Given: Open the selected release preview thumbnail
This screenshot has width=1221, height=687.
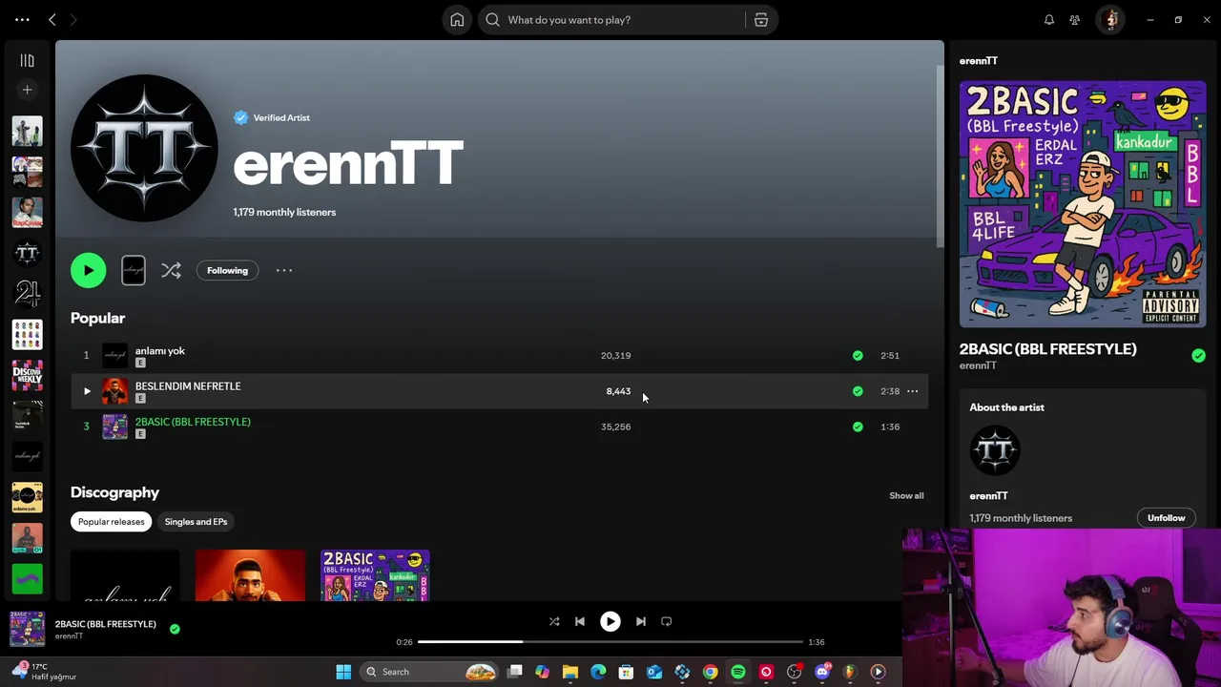Looking at the screenshot, I should [134, 270].
